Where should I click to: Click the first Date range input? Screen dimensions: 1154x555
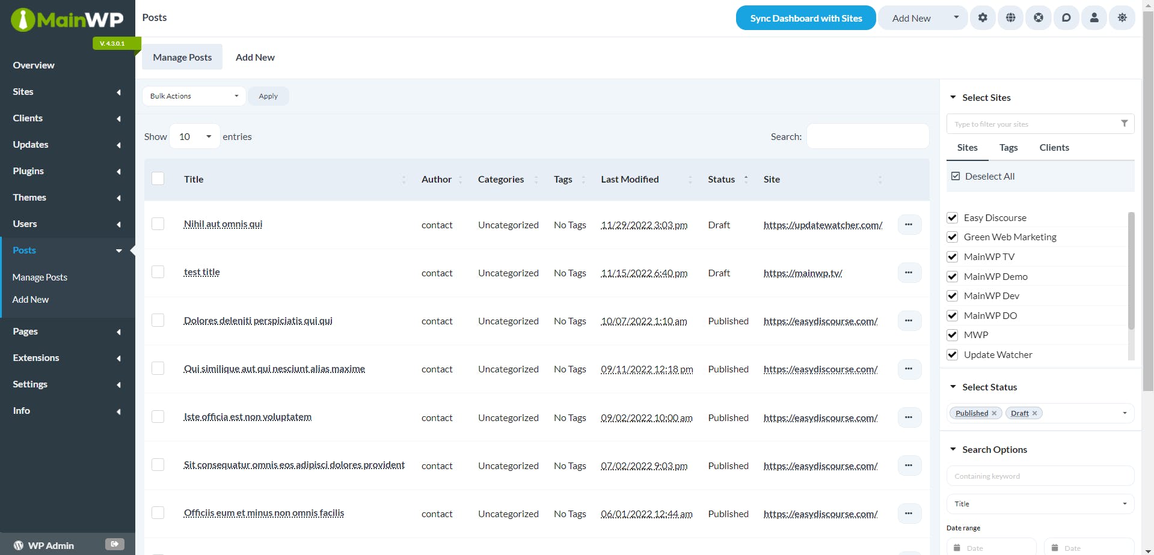coord(992,547)
